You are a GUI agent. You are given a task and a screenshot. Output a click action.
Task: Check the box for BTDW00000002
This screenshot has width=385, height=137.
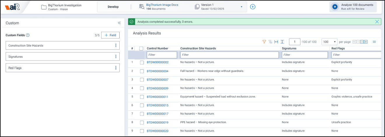click(142, 62)
